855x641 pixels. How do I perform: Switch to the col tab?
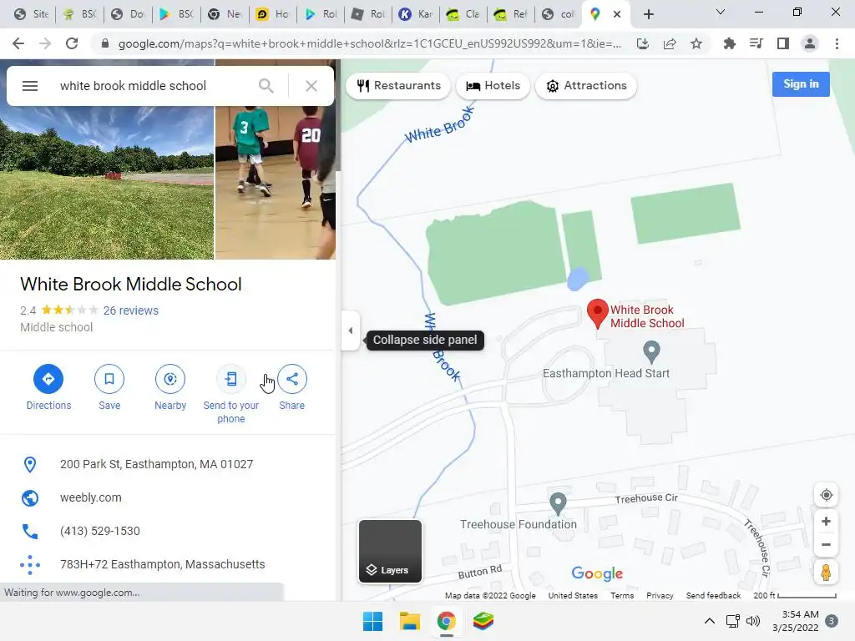click(559, 14)
